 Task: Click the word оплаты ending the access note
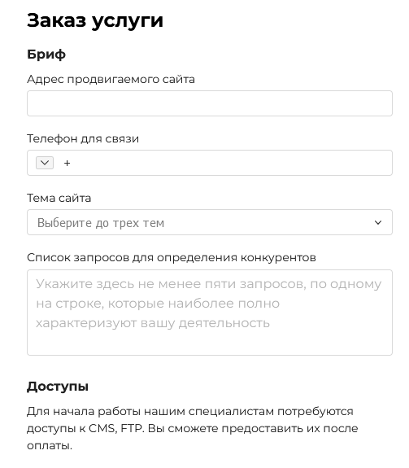point(50,446)
